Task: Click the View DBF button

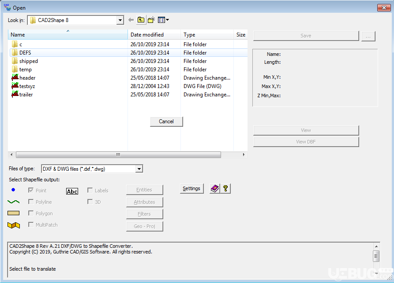Action: tap(306, 142)
